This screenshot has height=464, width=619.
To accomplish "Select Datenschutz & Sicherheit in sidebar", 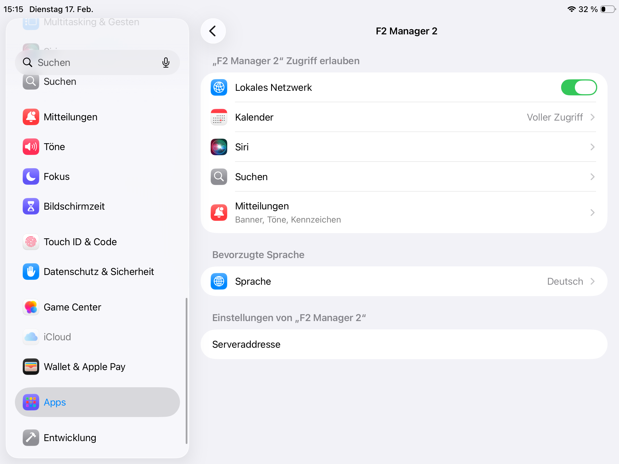I will pos(99,272).
